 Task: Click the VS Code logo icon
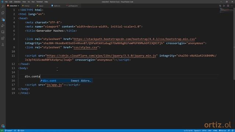click(2, 2)
